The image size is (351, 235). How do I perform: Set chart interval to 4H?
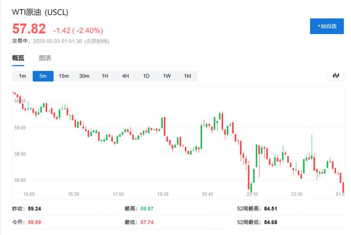126,76
